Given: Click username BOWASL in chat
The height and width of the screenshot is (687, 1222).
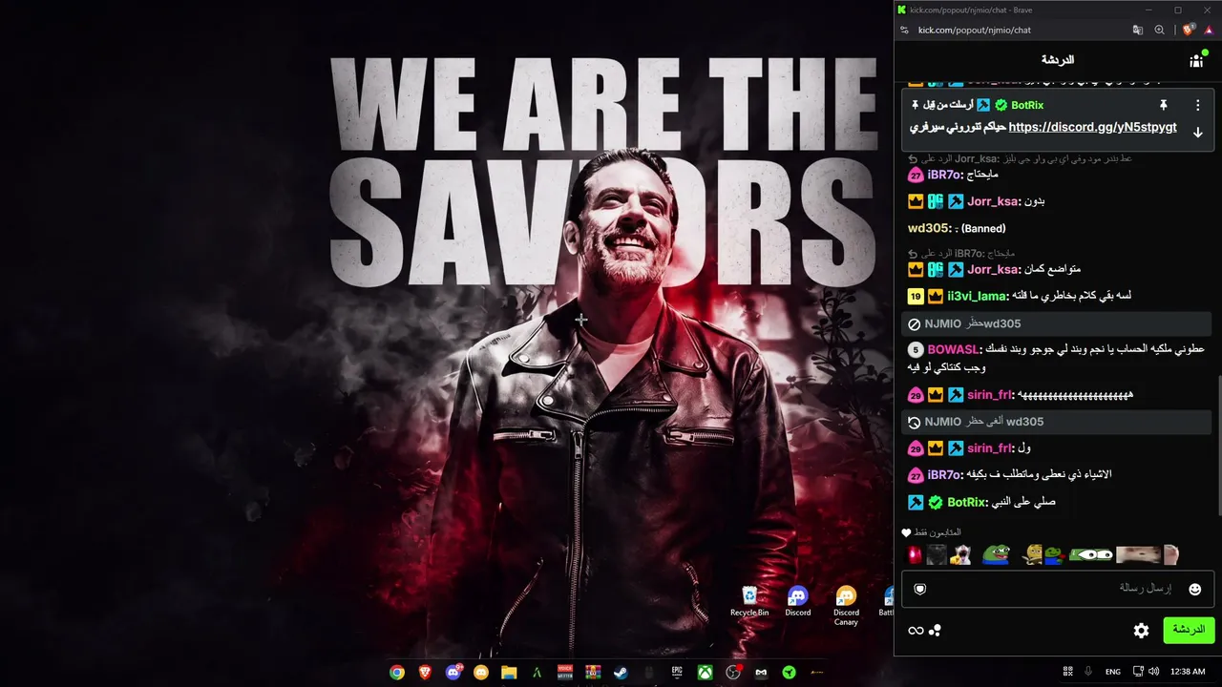Looking at the screenshot, I should (x=954, y=350).
